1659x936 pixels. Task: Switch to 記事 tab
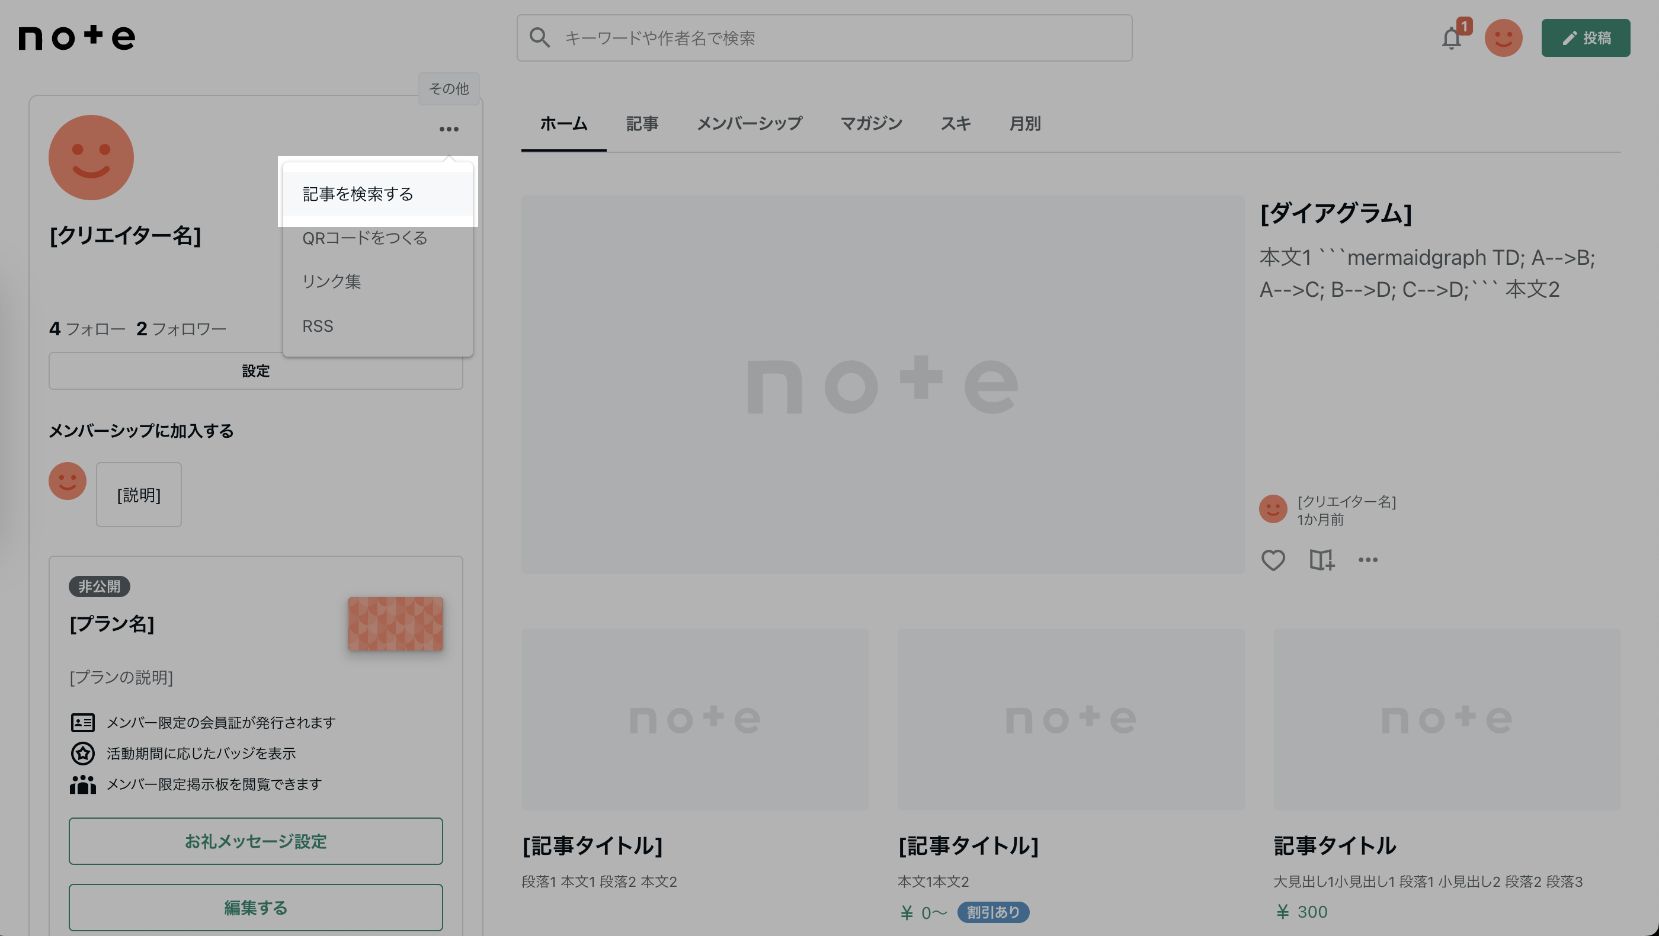[642, 124]
